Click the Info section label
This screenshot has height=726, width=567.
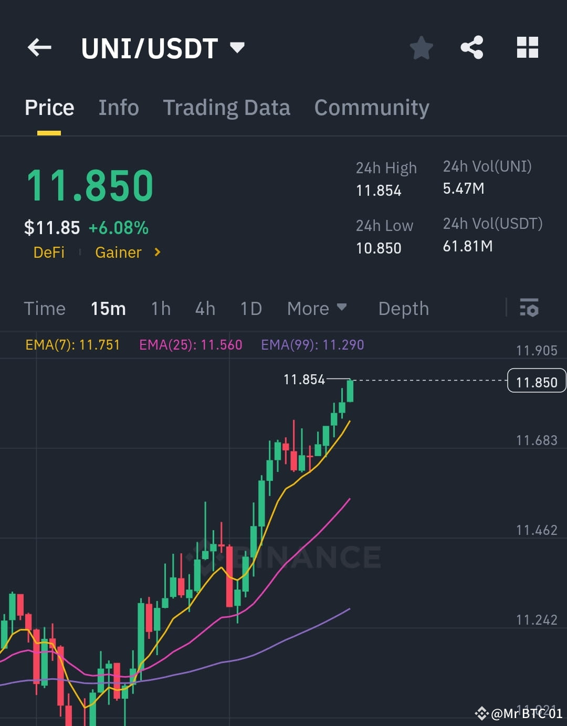tap(118, 107)
